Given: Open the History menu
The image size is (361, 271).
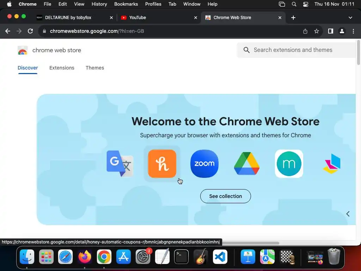Looking at the screenshot, I should coord(99,4).
